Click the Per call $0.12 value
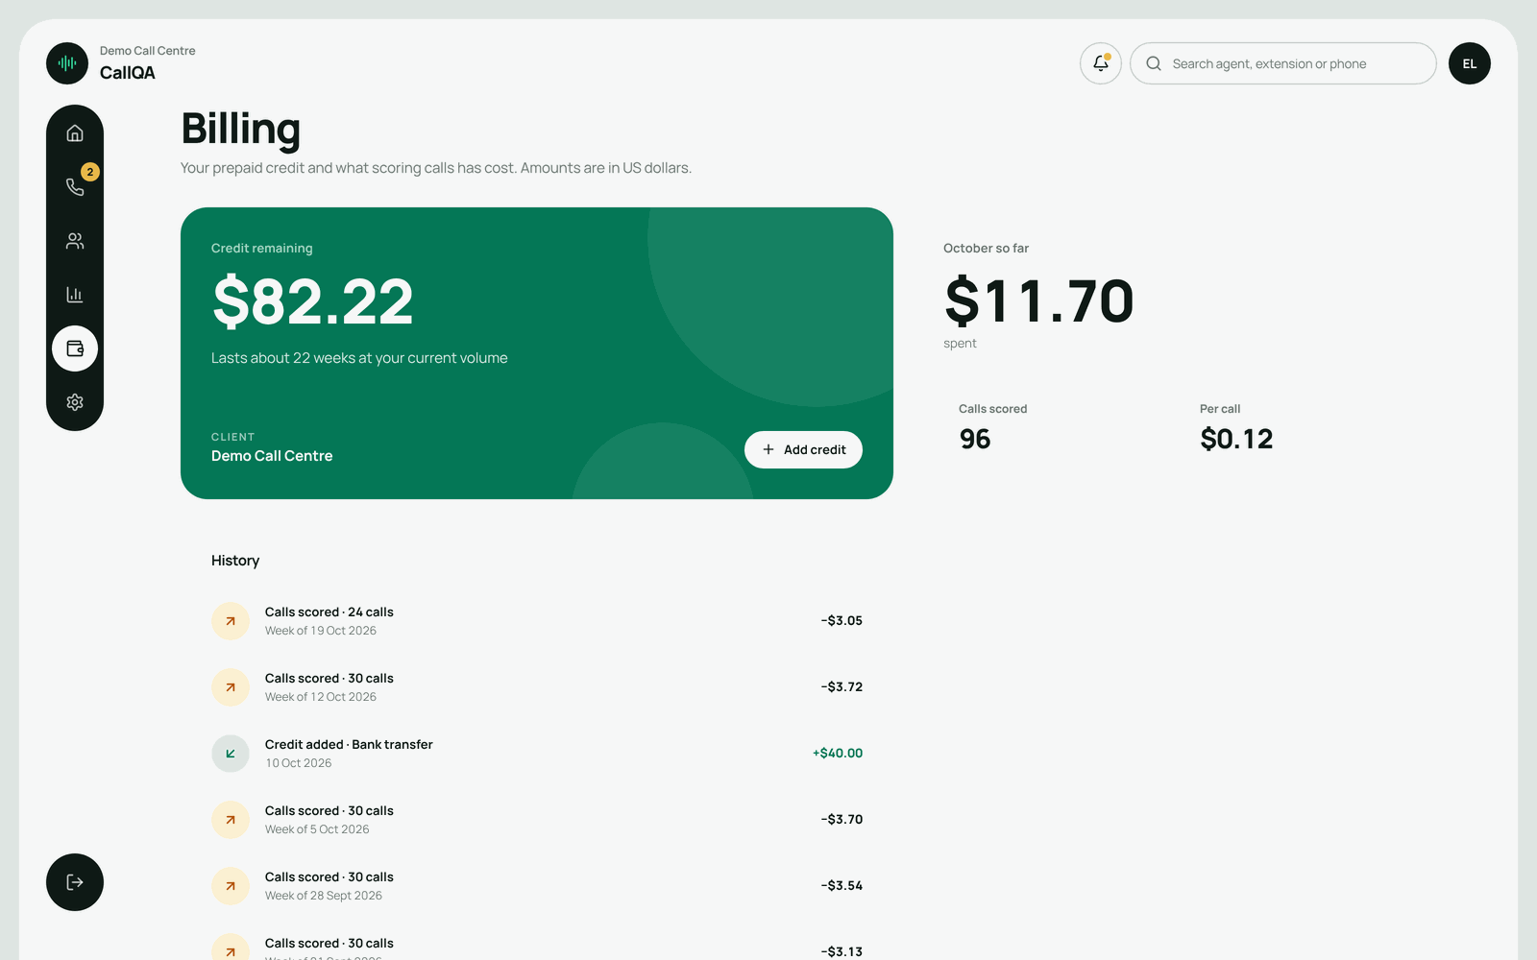The width and height of the screenshot is (1537, 960). (x=1236, y=439)
